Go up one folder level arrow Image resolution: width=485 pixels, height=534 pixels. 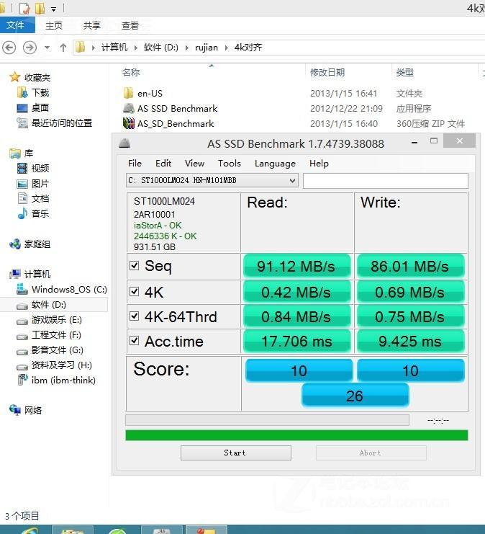pos(63,48)
